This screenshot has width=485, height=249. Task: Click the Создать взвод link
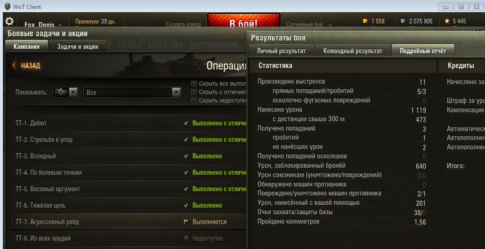click(x=184, y=24)
